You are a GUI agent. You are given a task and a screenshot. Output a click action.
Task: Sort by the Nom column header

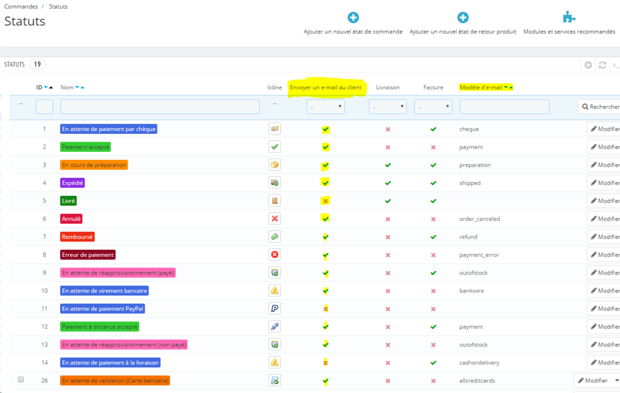[x=66, y=87]
